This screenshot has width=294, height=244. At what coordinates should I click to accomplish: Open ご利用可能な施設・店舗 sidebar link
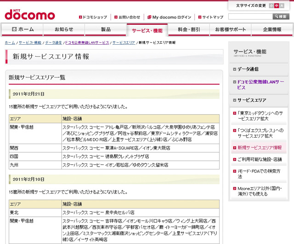259,159
